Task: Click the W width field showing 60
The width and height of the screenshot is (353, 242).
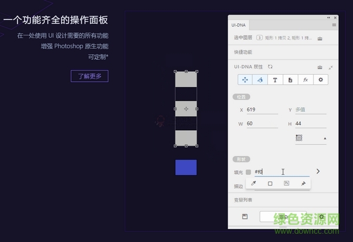Action: [x=262, y=124]
